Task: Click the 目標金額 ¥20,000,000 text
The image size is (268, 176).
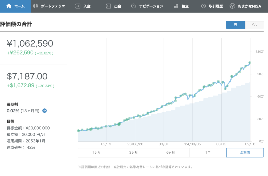Action: (x=28, y=128)
